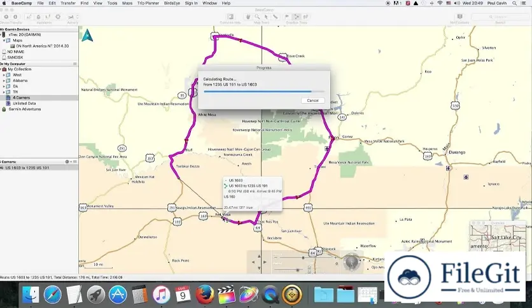This screenshot has width=532, height=308.
Task: Adjust the map zoom slider
Action: pos(303,258)
